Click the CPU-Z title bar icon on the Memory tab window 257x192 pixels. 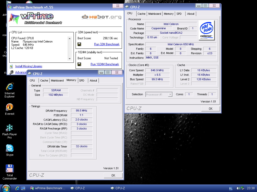pos(30,74)
